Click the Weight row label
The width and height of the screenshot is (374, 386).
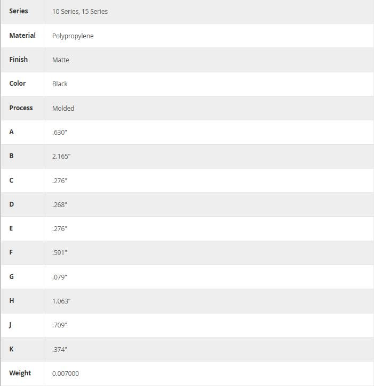click(20, 373)
